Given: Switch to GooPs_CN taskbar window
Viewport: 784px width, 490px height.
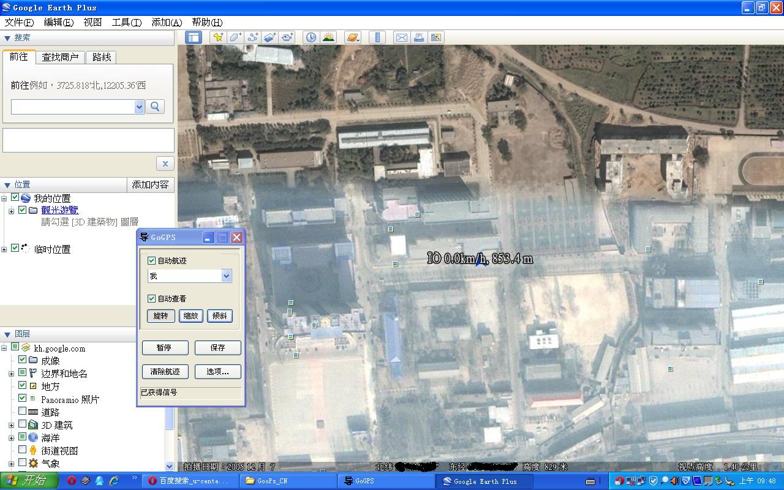Looking at the screenshot, I should (x=287, y=481).
